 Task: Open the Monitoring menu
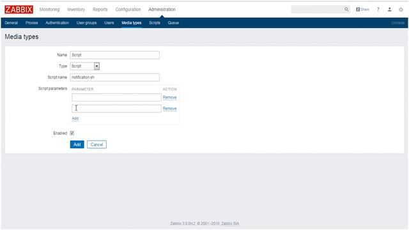(x=50, y=10)
